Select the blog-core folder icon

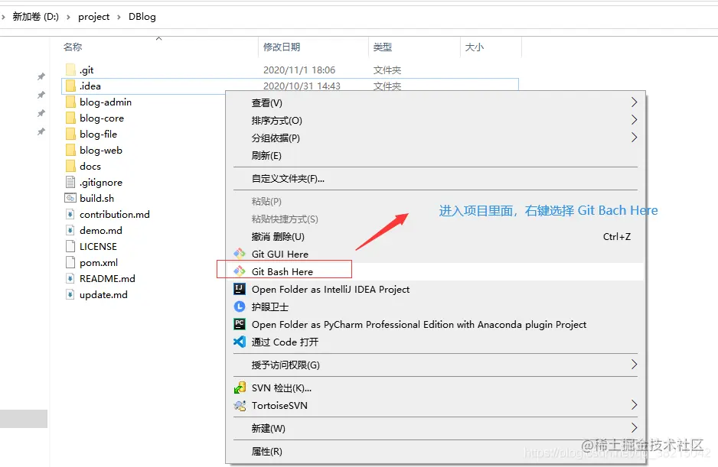click(x=70, y=118)
